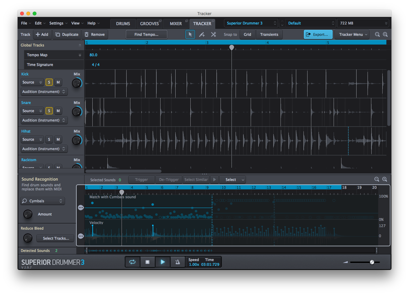This screenshot has width=409, height=295.
Task: Mute the Kick track
Action: tap(58, 82)
